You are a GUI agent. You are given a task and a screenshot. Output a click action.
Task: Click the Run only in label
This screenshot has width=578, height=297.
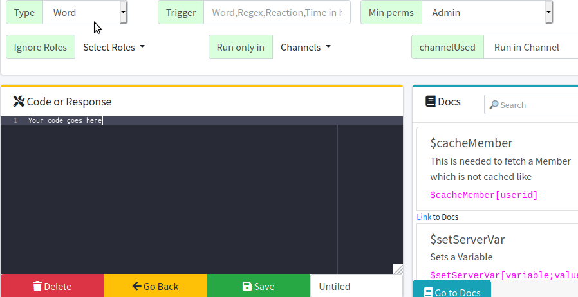[x=241, y=47]
